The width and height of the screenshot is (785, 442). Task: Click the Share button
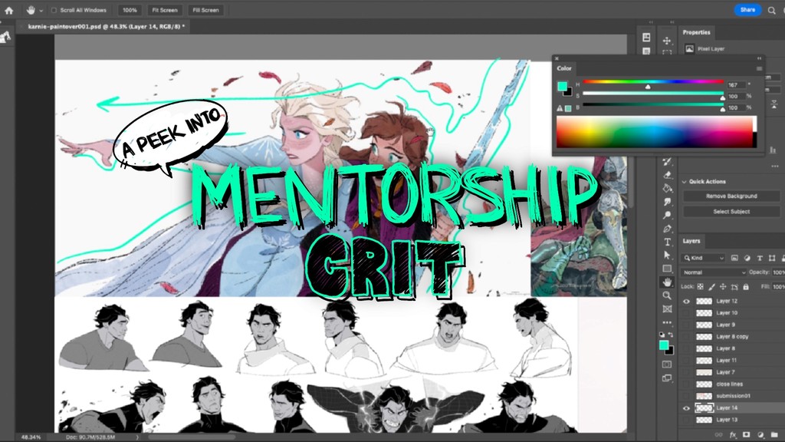747,9
